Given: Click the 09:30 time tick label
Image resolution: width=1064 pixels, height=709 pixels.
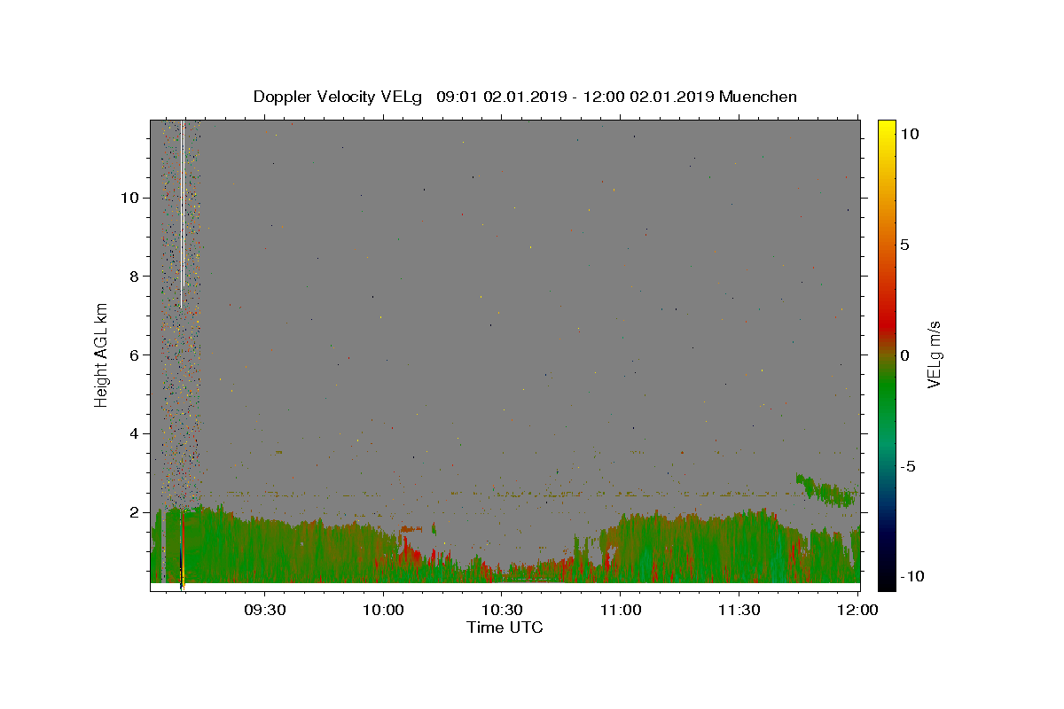Looking at the screenshot, I should [265, 610].
